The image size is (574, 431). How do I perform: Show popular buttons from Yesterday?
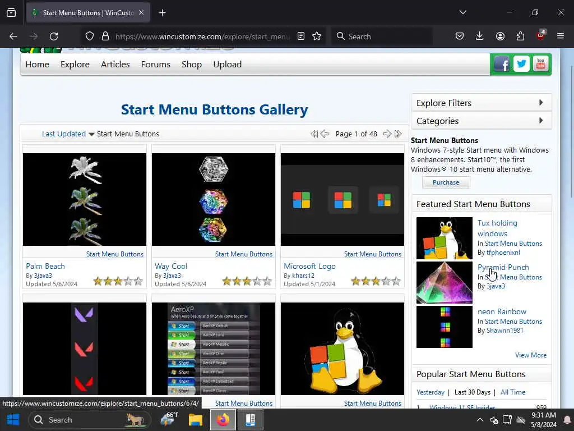click(x=430, y=392)
